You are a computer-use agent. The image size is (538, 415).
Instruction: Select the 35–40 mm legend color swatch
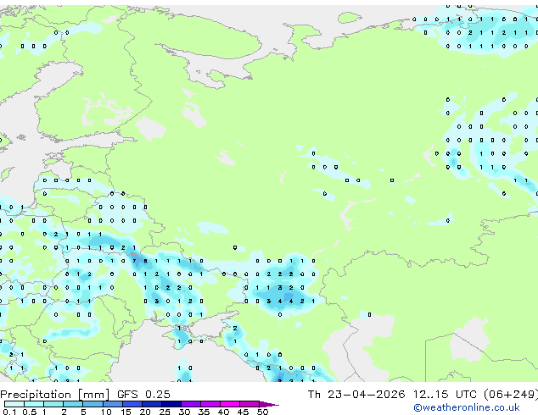pyautogui.click(x=210, y=404)
